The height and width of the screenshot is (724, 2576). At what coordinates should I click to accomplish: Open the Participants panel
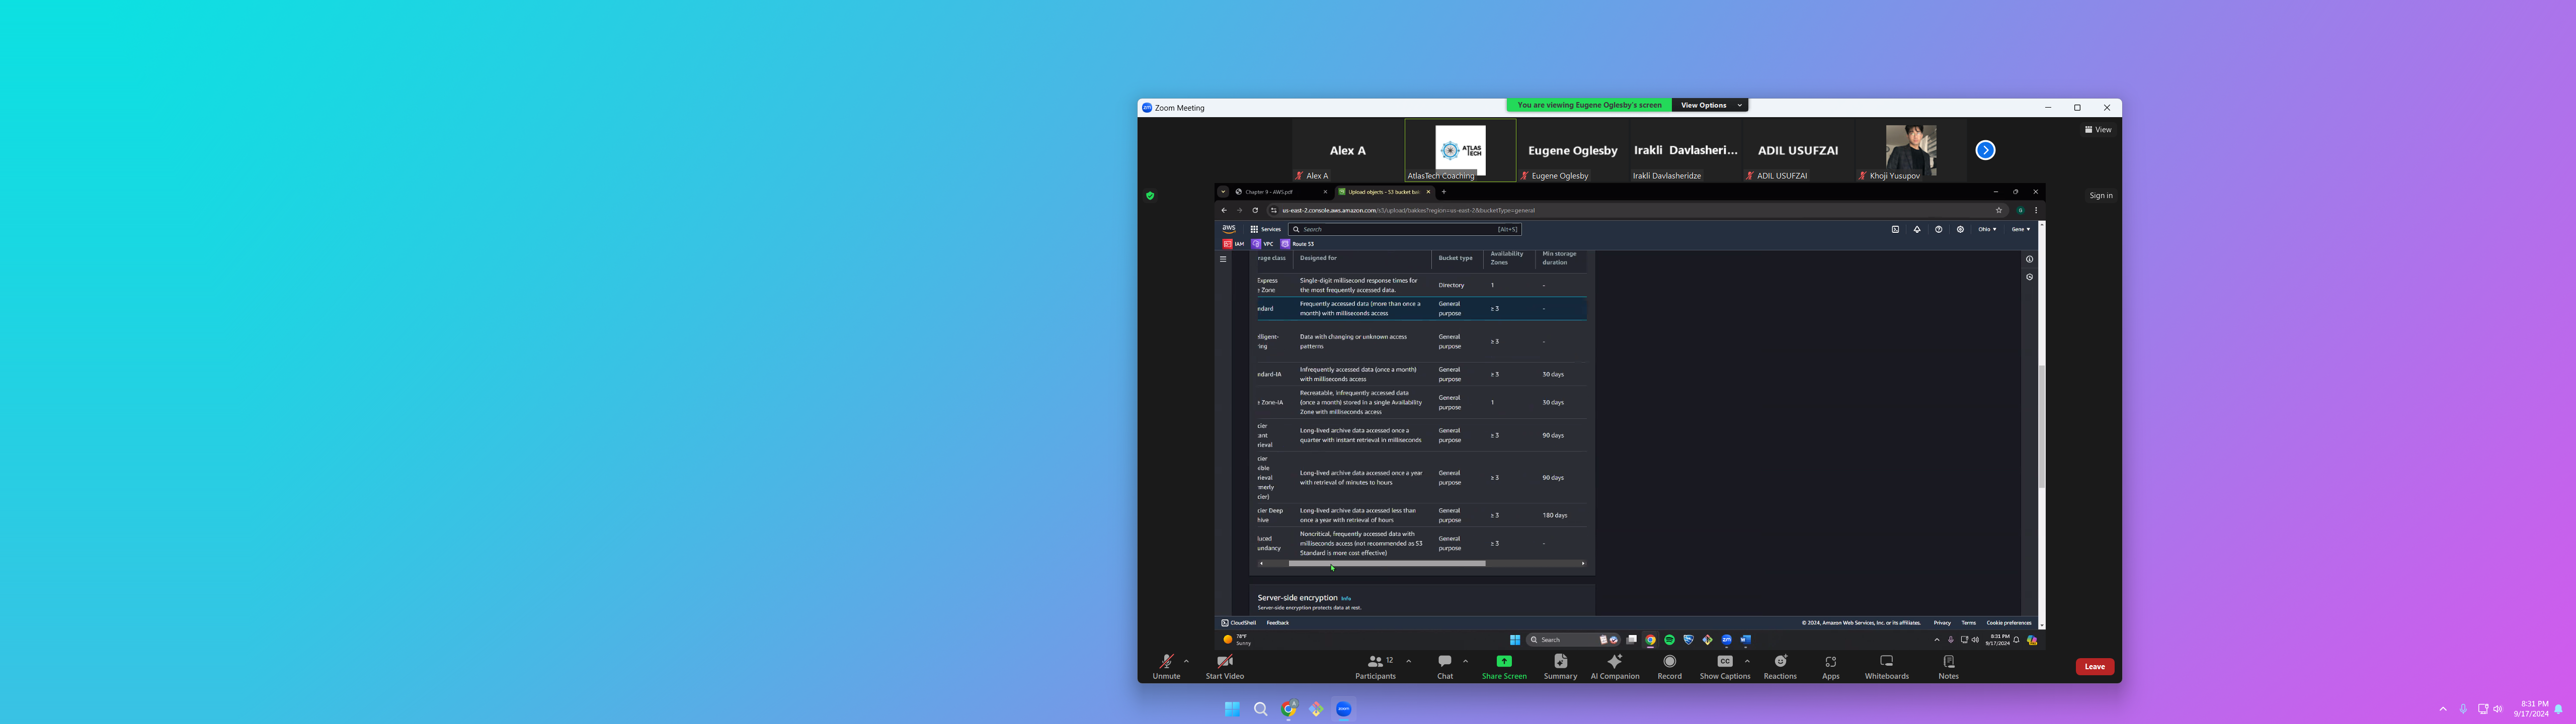tap(1375, 665)
